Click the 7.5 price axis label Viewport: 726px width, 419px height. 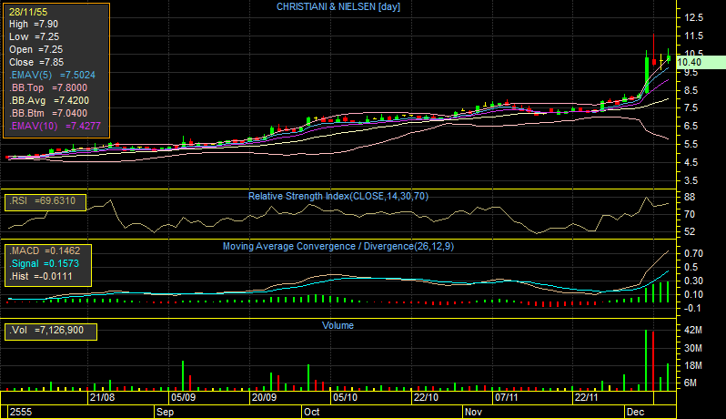point(691,108)
